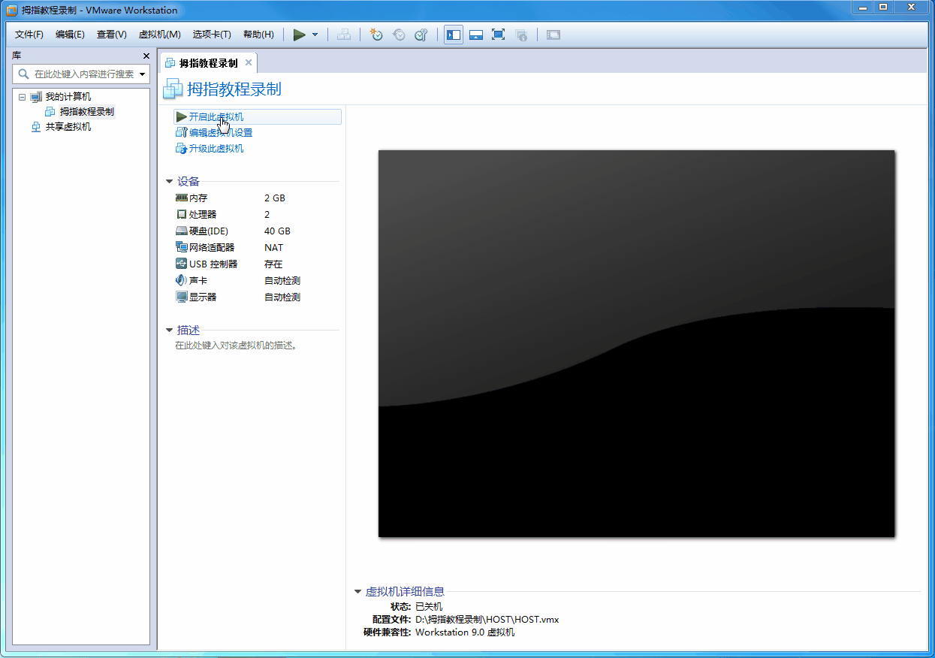Click the 开启此虚拟机 link
Image resolution: width=935 pixels, height=658 pixels.
(x=216, y=117)
